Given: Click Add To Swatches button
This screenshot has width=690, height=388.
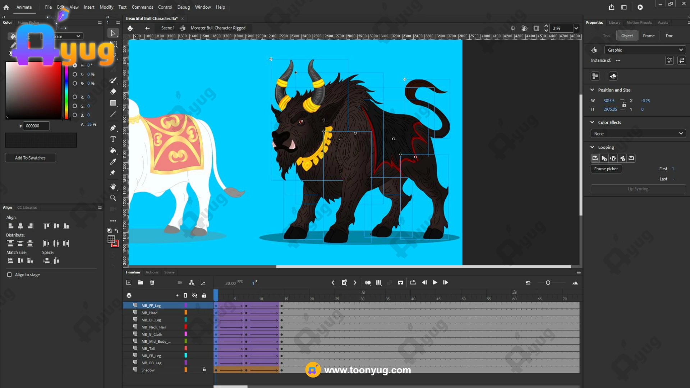Looking at the screenshot, I should (30, 158).
